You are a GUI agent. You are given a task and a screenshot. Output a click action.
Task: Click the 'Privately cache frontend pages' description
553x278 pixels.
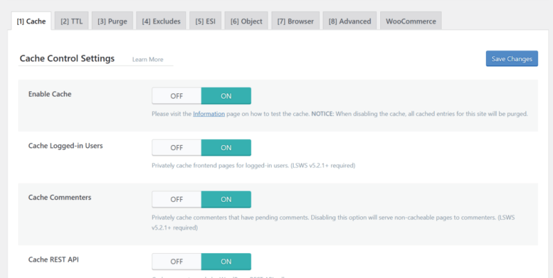coord(253,165)
